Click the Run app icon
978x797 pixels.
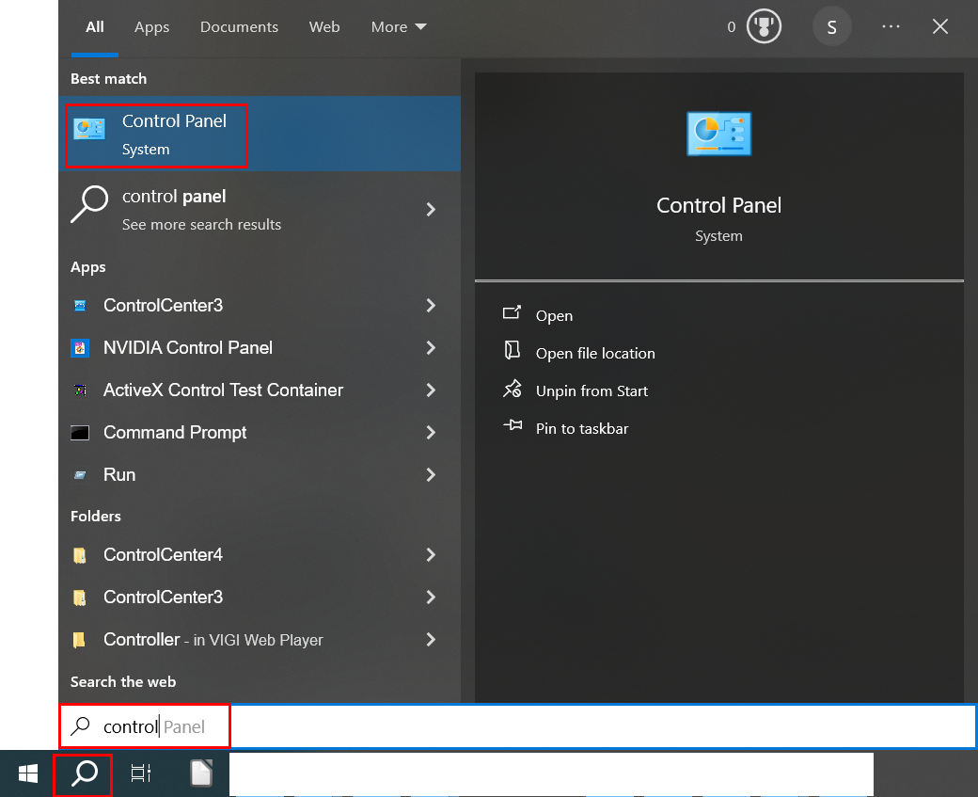pyautogui.click(x=80, y=475)
